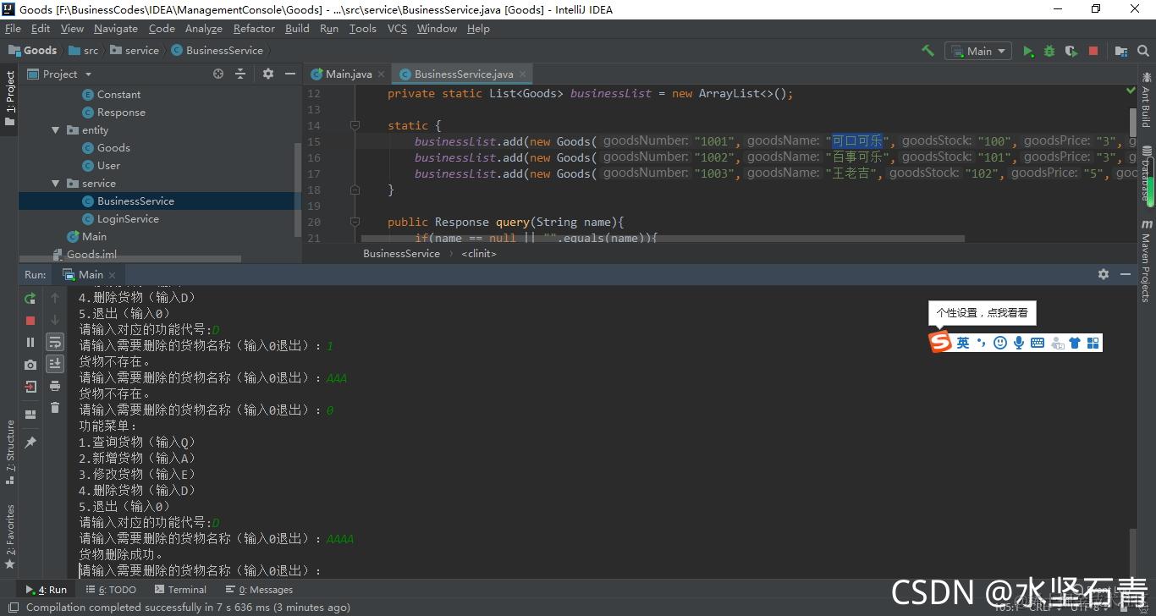Fold the query method at line 20

(357, 222)
